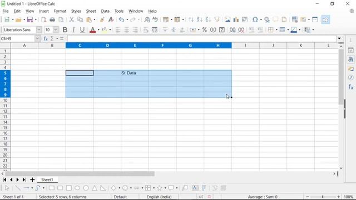Select the Rectangle drawing tool

(x=52, y=188)
